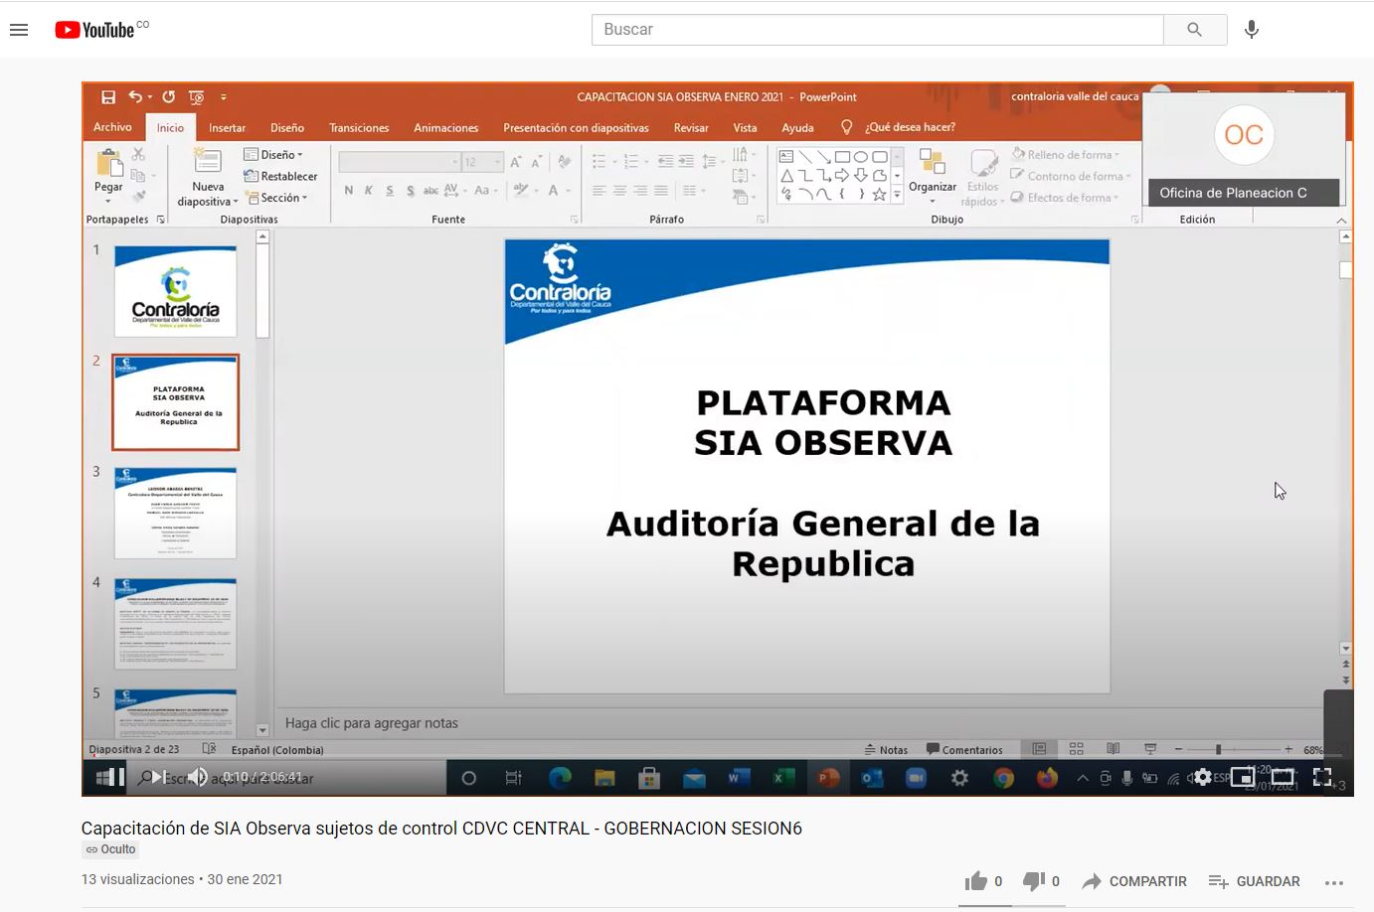Switch to the Insertar ribbon tab
The height and width of the screenshot is (912, 1374).
point(227,127)
